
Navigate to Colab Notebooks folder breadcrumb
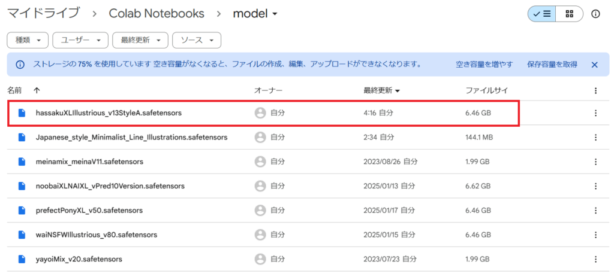pos(156,14)
